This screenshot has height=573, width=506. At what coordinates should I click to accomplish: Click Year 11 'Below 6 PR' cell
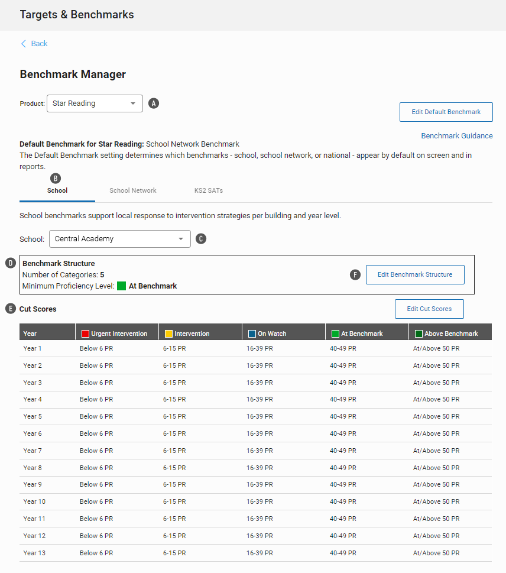[96, 519]
